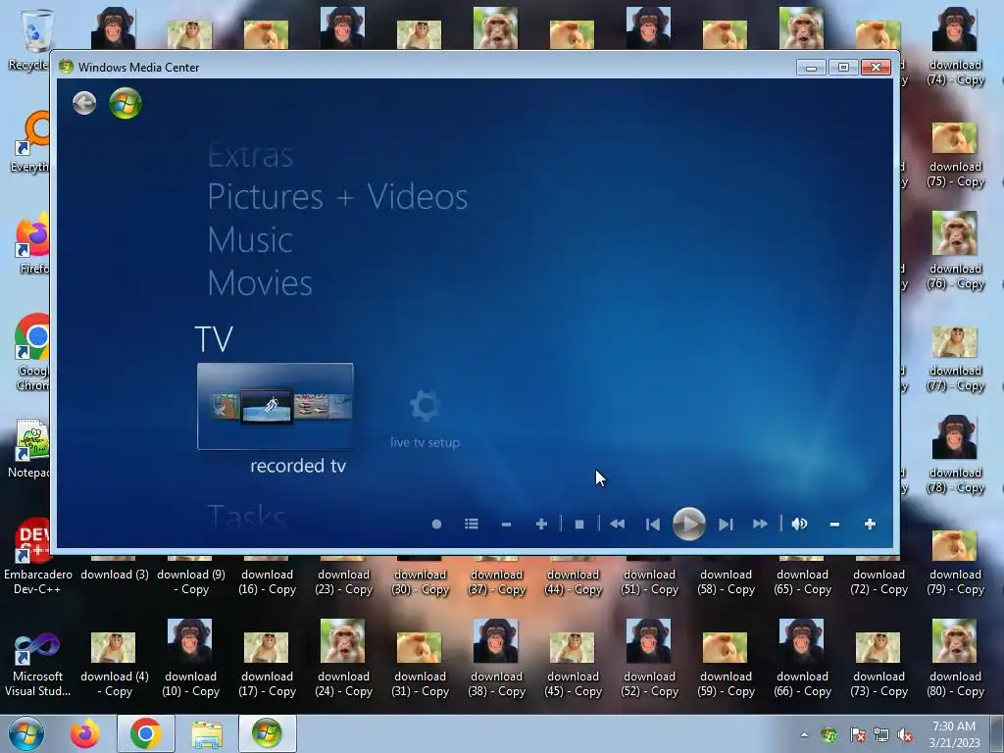Select download (66) - Copy desktop file
The height and width of the screenshot is (753, 1004).
[x=802, y=658]
